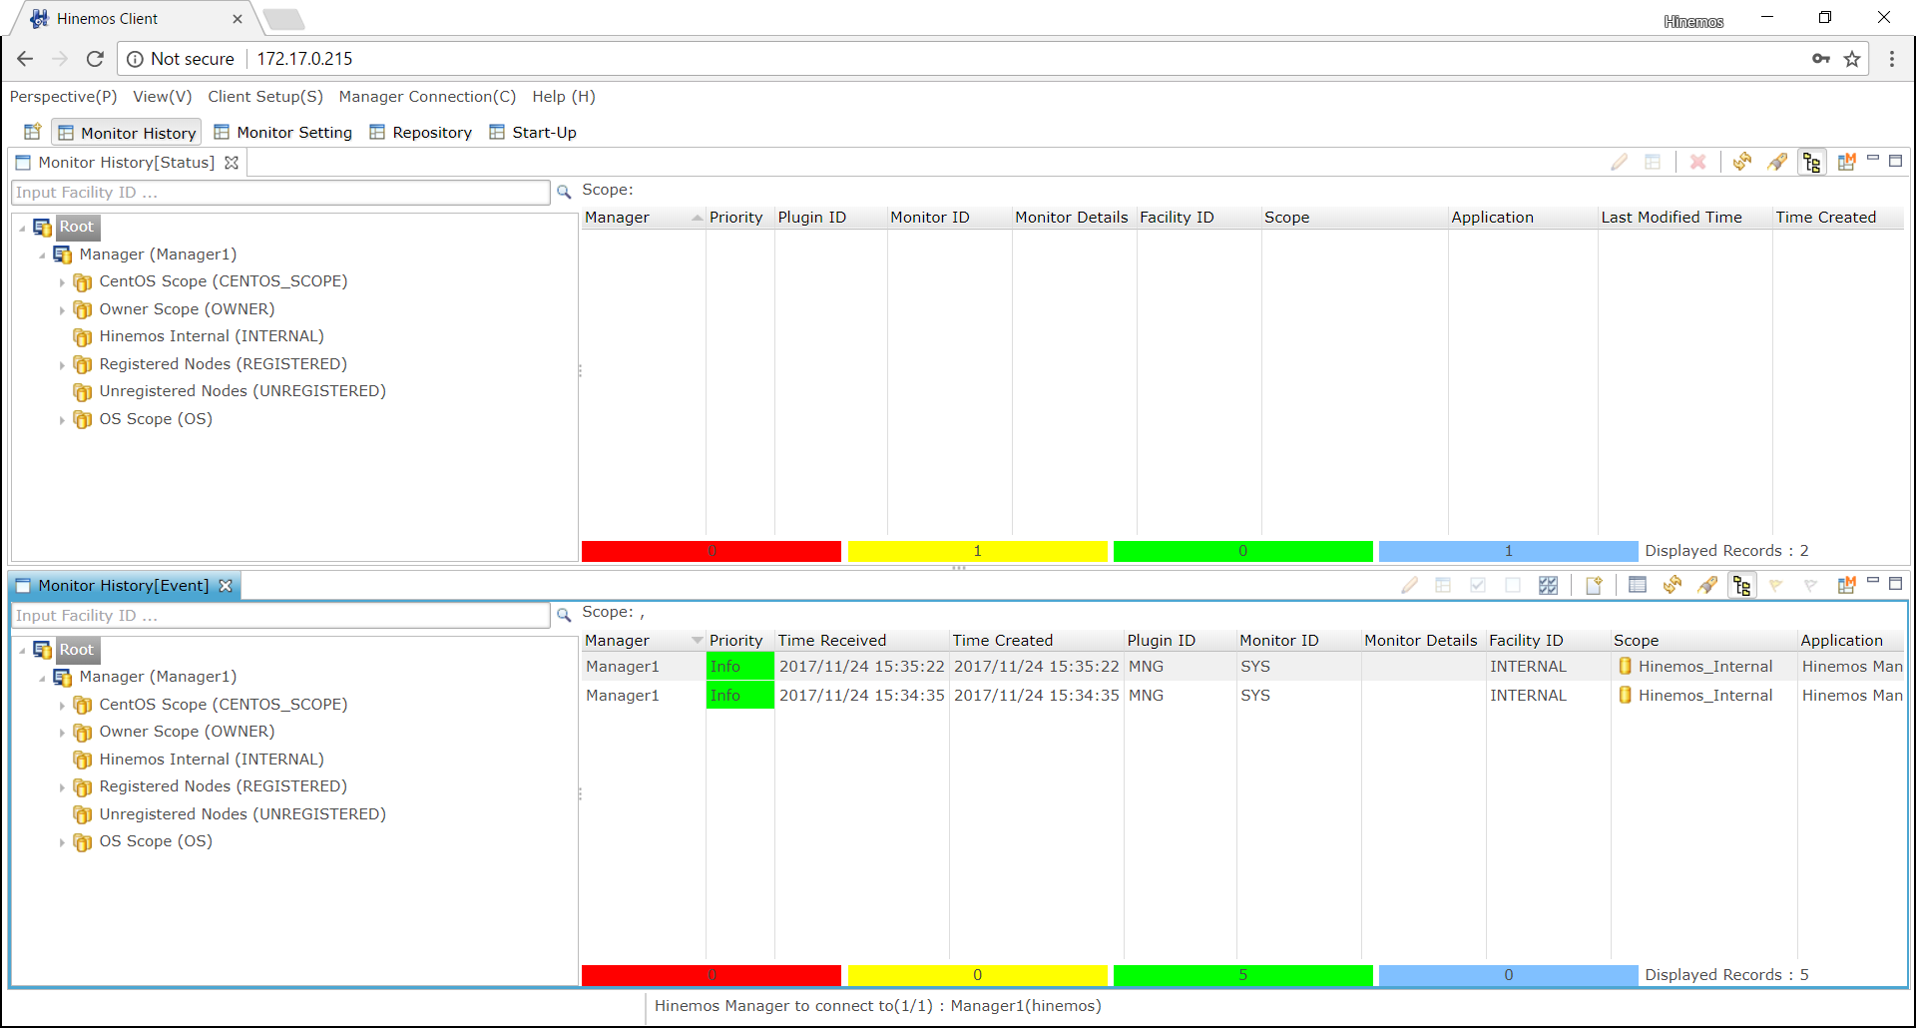Viewport: 1916px width, 1028px height.
Task: Maximize the Monitor History[Status] pane
Action: (x=1896, y=160)
